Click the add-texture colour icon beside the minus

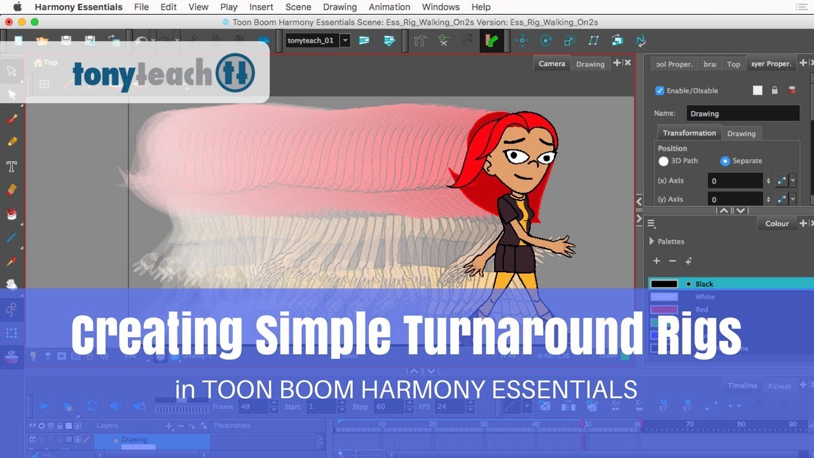click(x=688, y=261)
